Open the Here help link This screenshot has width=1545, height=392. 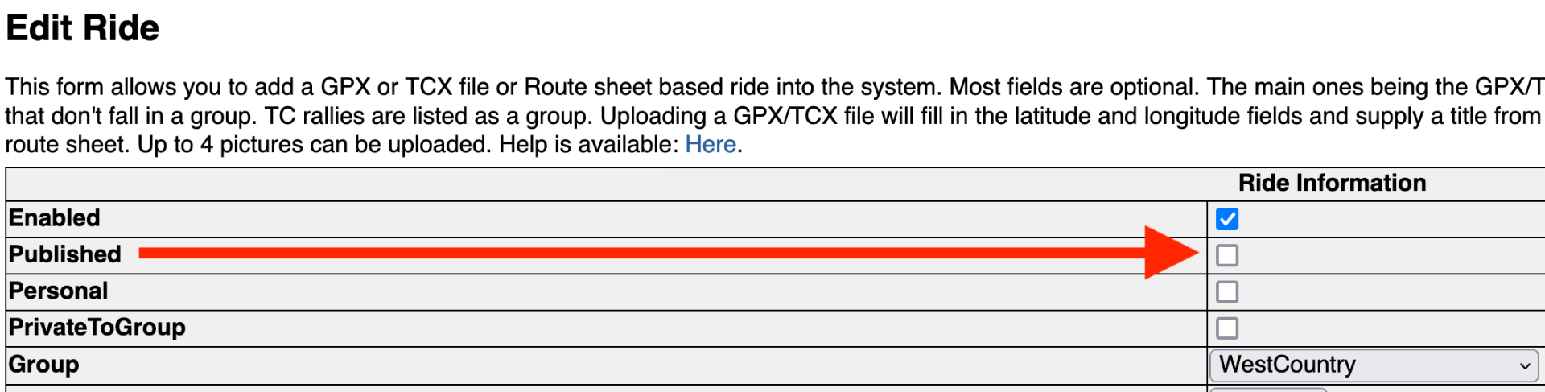click(x=710, y=145)
